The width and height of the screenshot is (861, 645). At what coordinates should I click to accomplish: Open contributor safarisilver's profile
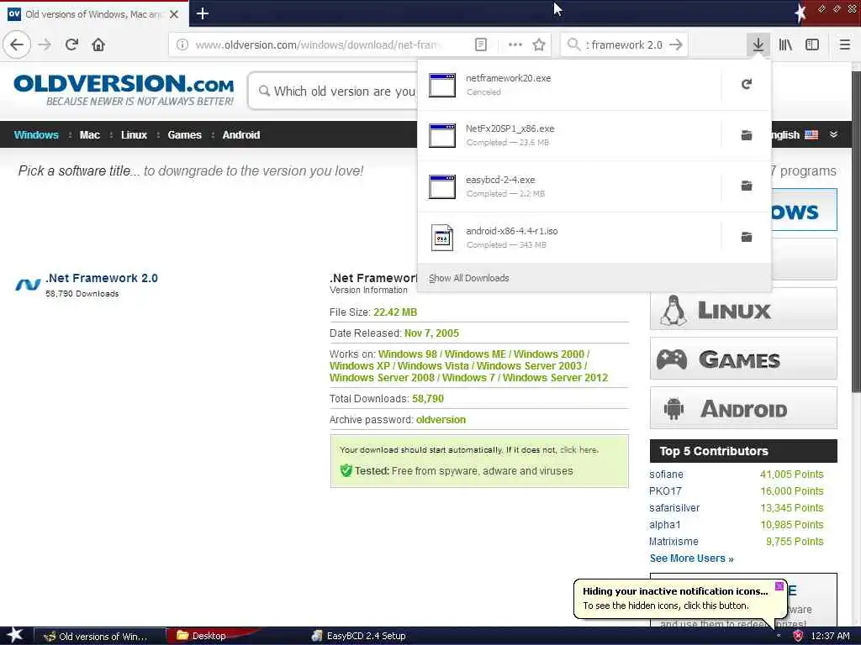[674, 508]
